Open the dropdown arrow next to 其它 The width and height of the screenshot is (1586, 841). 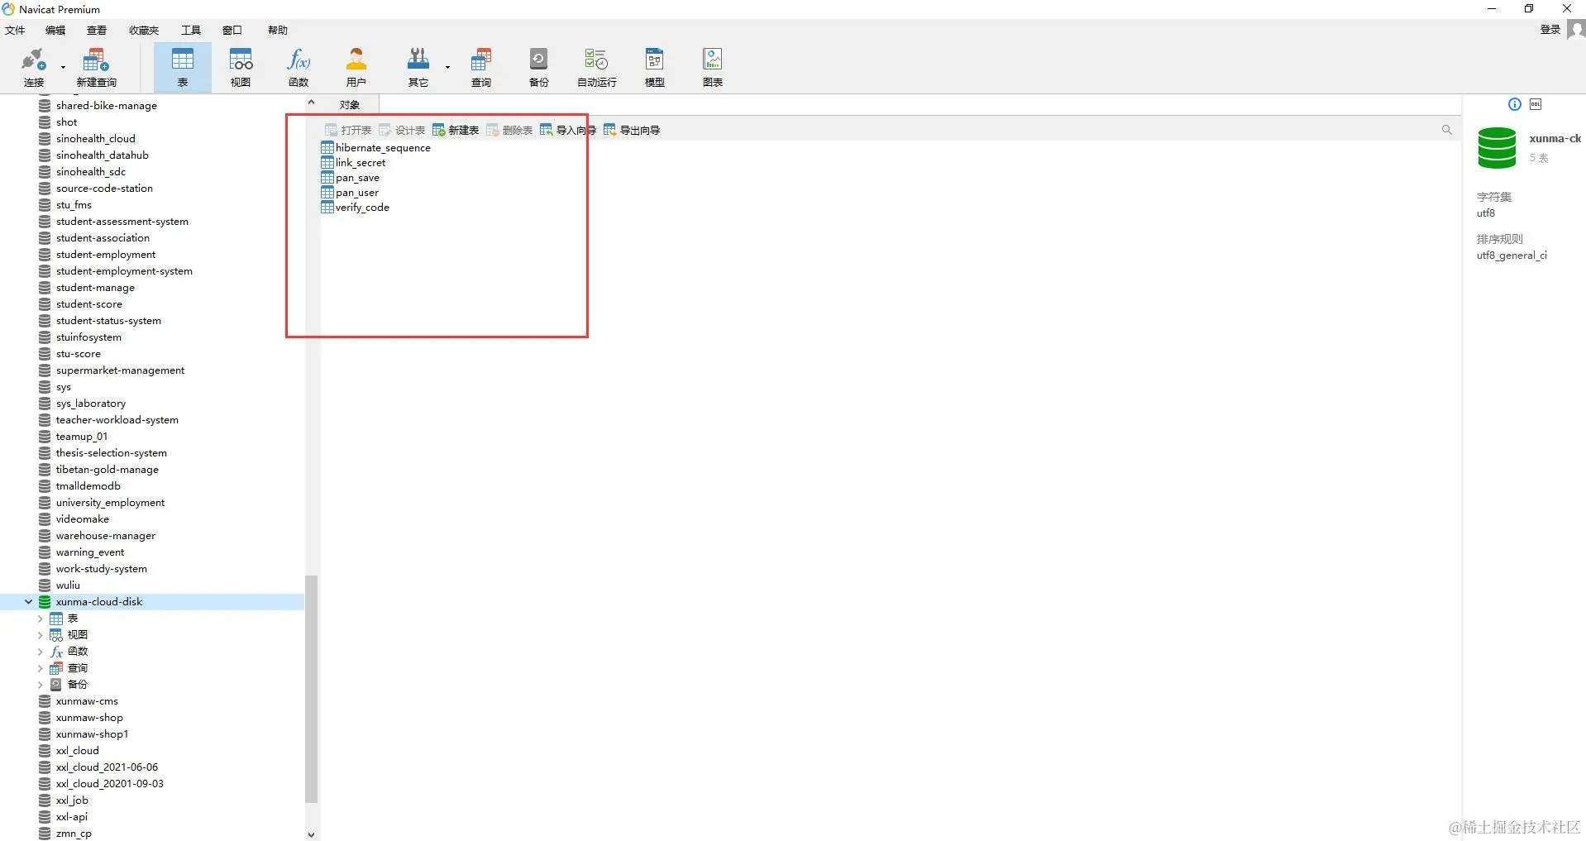447,68
